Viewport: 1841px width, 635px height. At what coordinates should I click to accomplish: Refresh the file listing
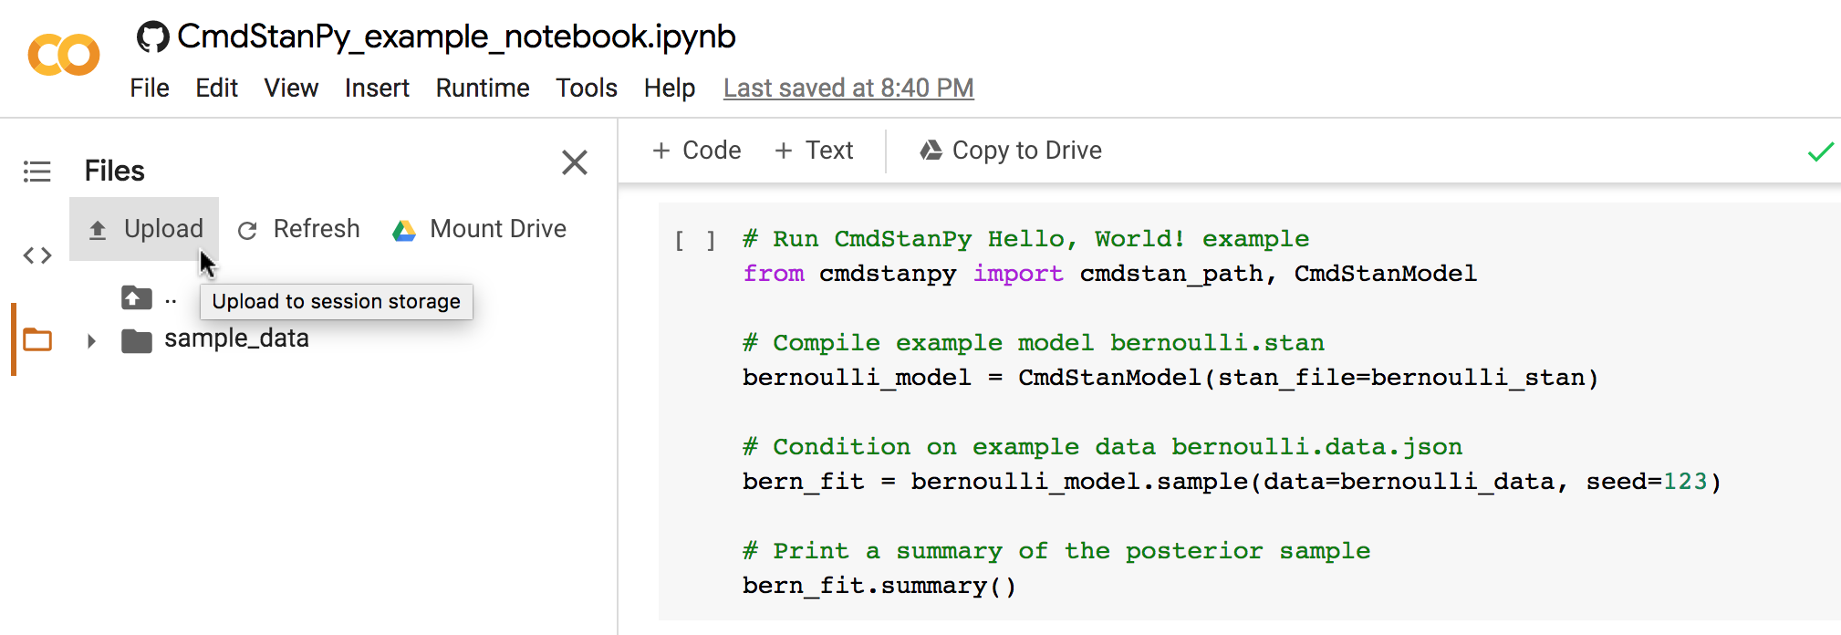coord(298,229)
